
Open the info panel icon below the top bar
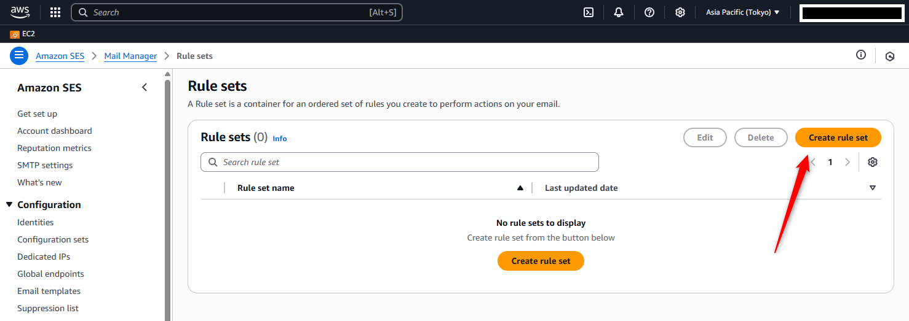click(x=861, y=55)
